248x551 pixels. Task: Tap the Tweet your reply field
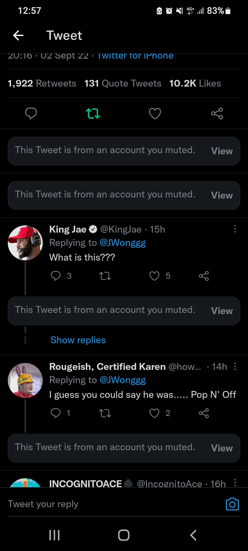[108, 504]
